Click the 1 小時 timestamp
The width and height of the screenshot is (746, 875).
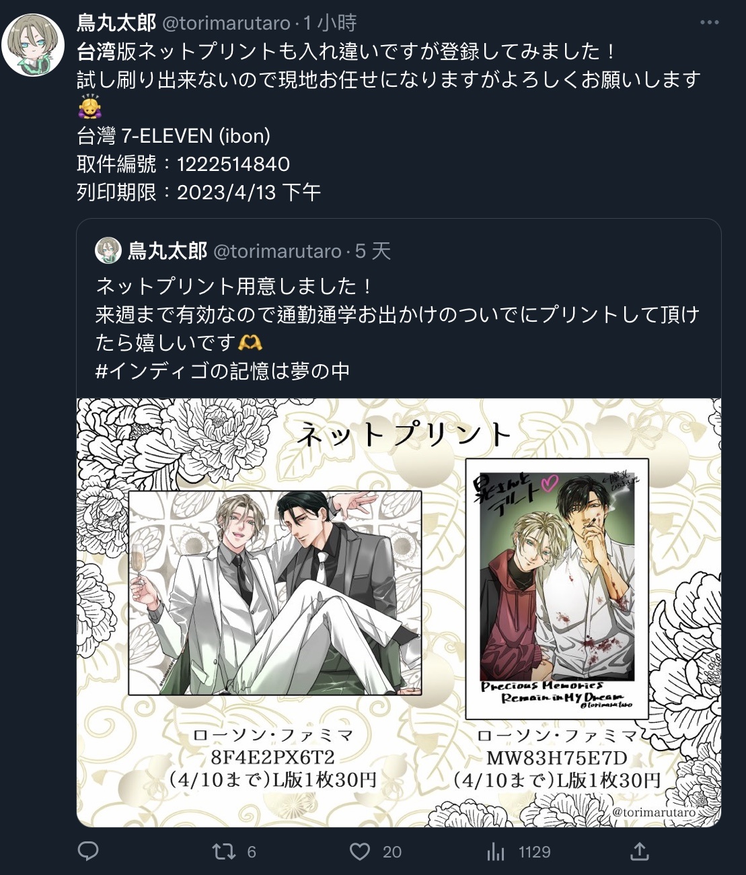pyautogui.click(x=330, y=23)
